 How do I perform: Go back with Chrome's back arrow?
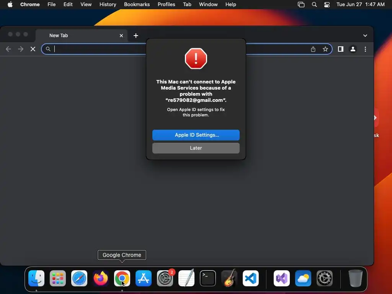tap(8, 49)
